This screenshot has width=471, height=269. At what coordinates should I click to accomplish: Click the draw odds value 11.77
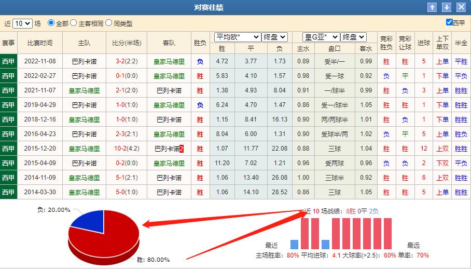click(x=251, y=148)
